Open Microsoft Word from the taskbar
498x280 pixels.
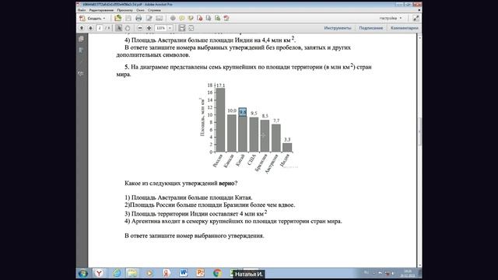click(x=184, y=273)
